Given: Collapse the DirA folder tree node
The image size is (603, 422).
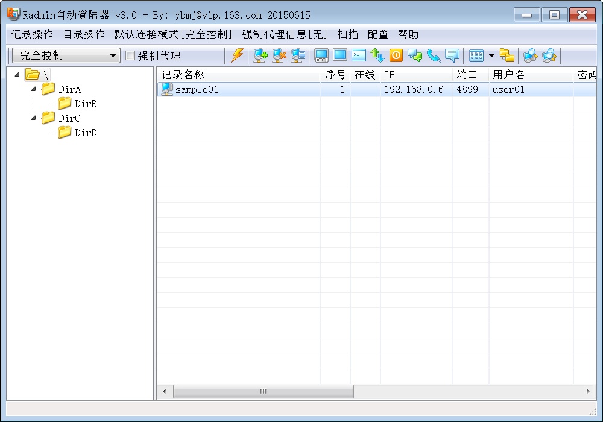Looking at the screenshot, I should [33, 89].
